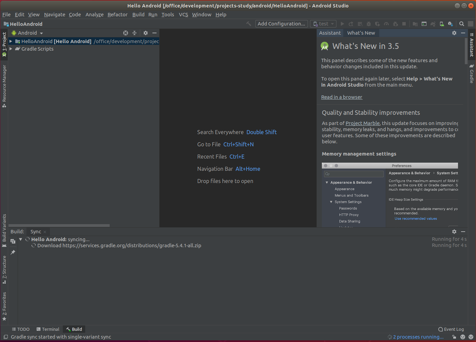Click the Profile app gauge icon
This screenshot has height=342, width=476.
[386, 24]
